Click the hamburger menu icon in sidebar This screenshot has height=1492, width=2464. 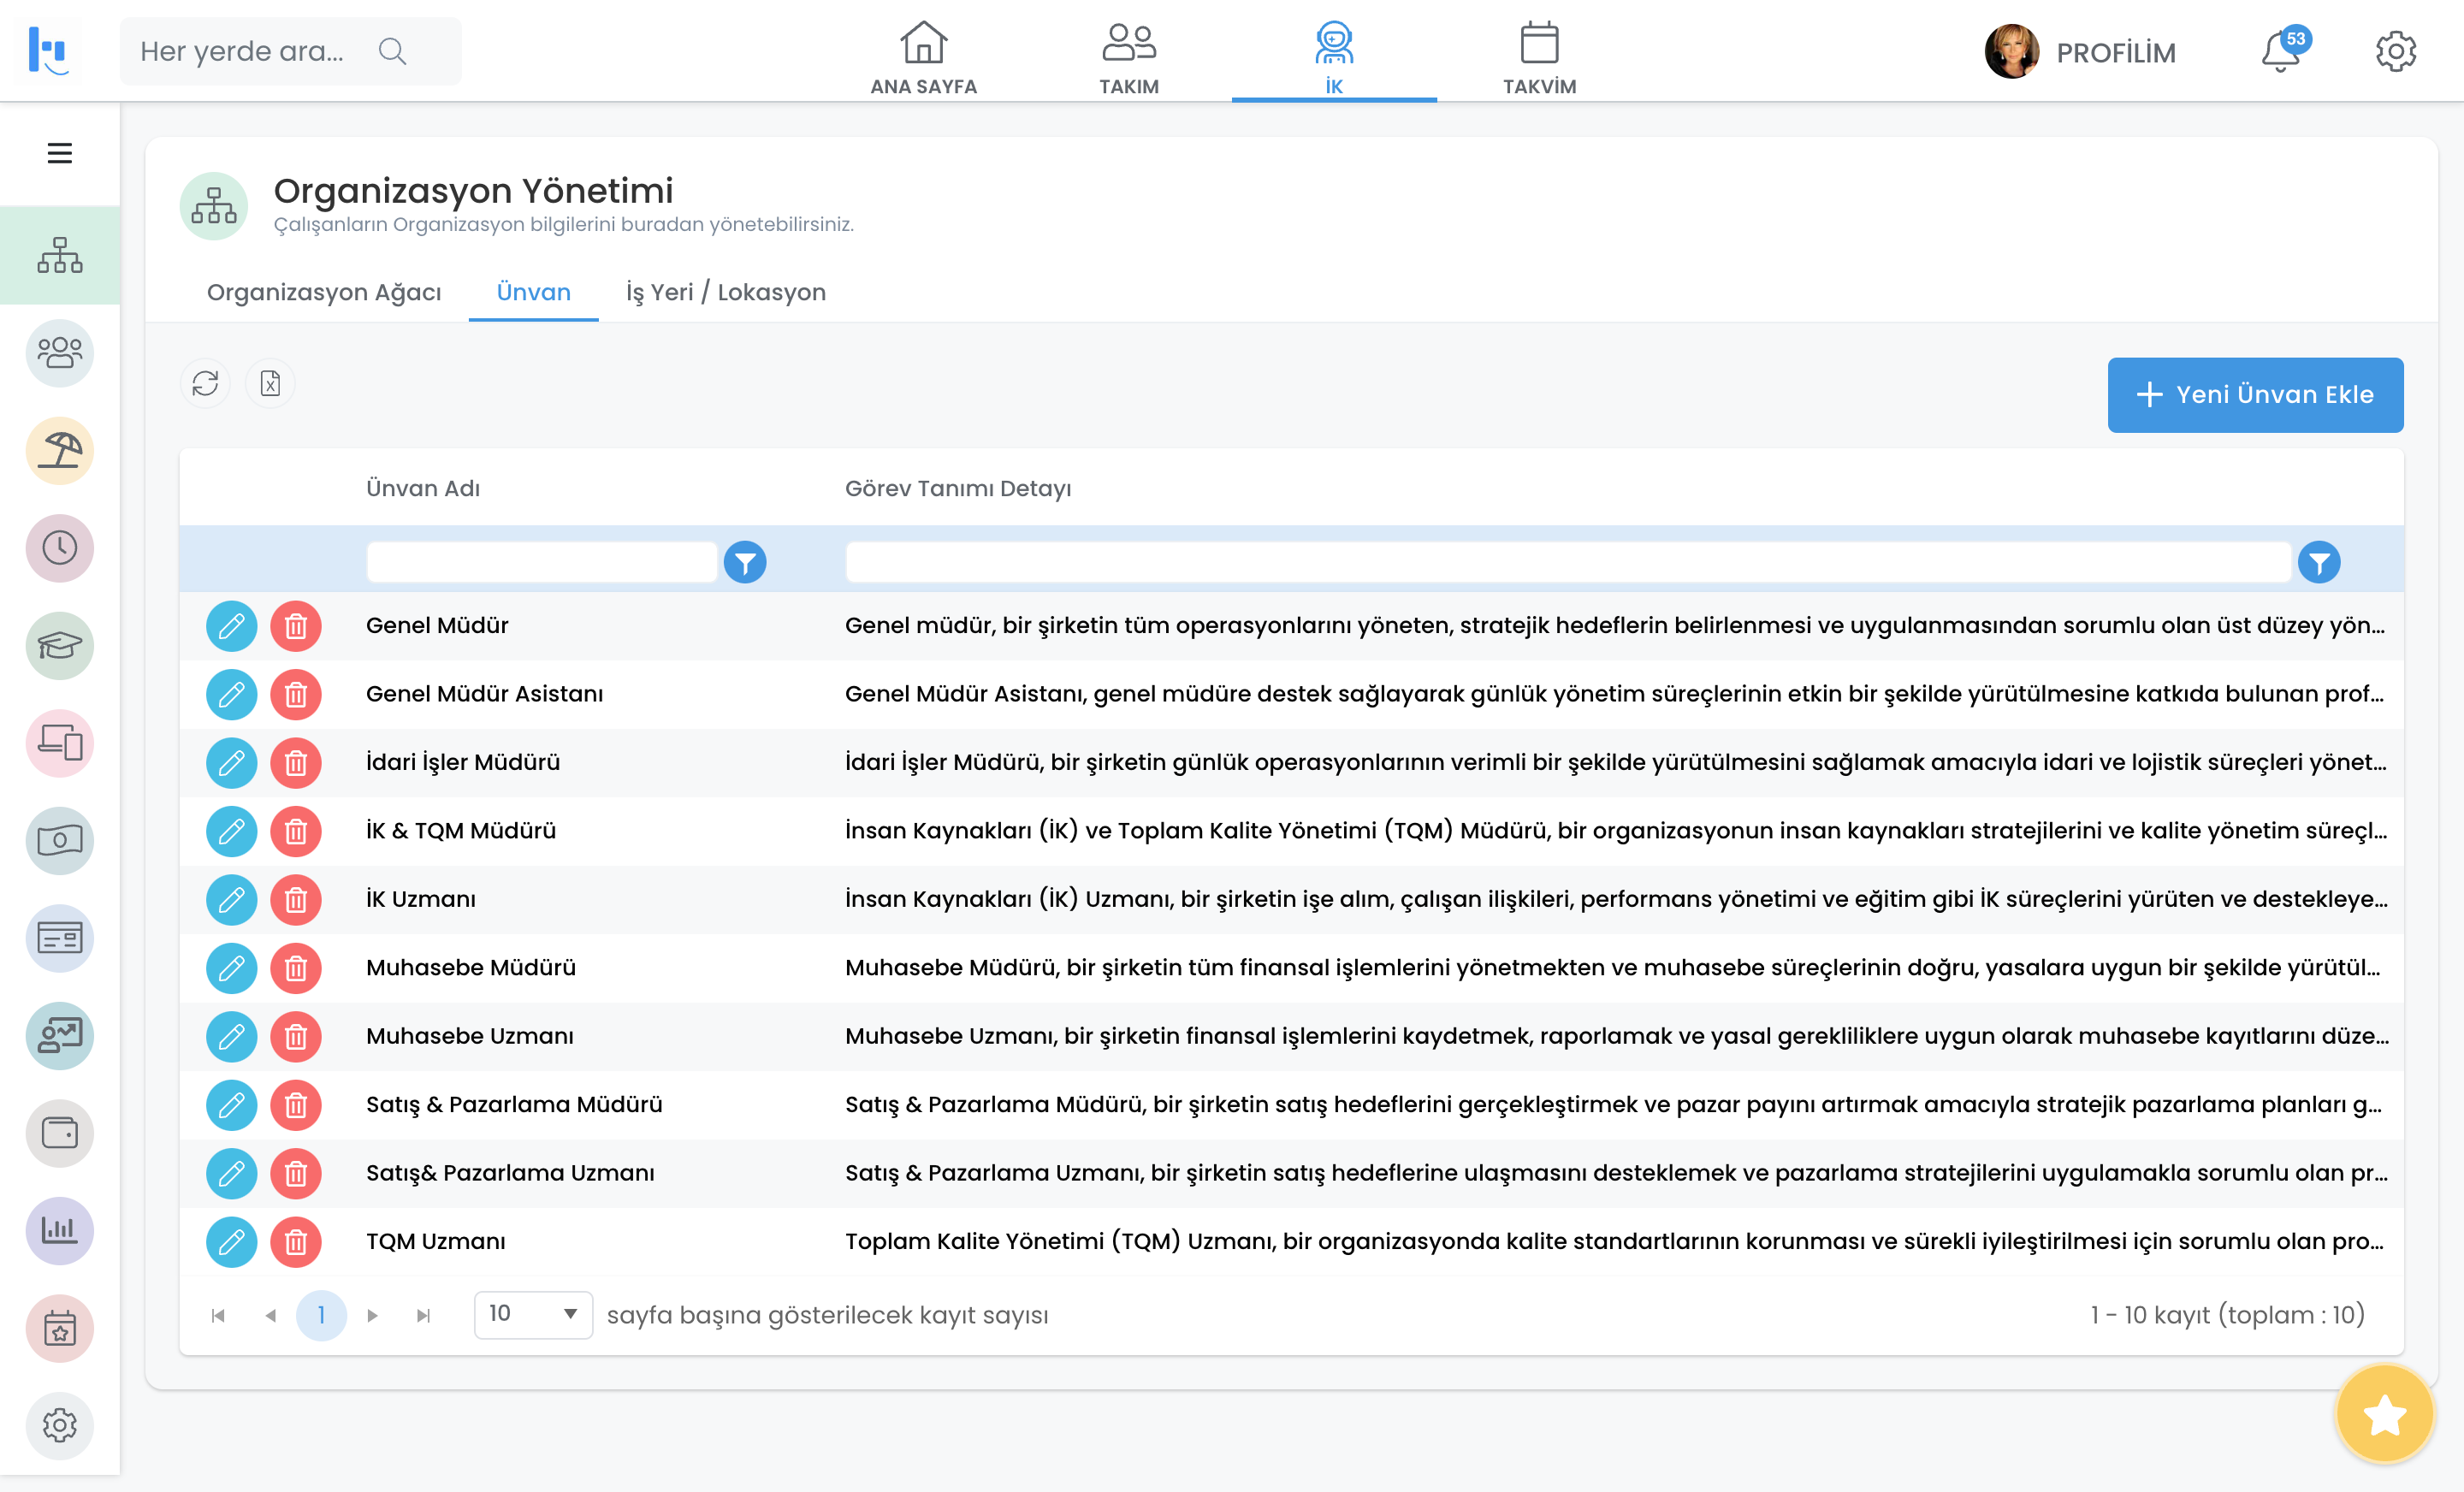(x=60, y=153)
